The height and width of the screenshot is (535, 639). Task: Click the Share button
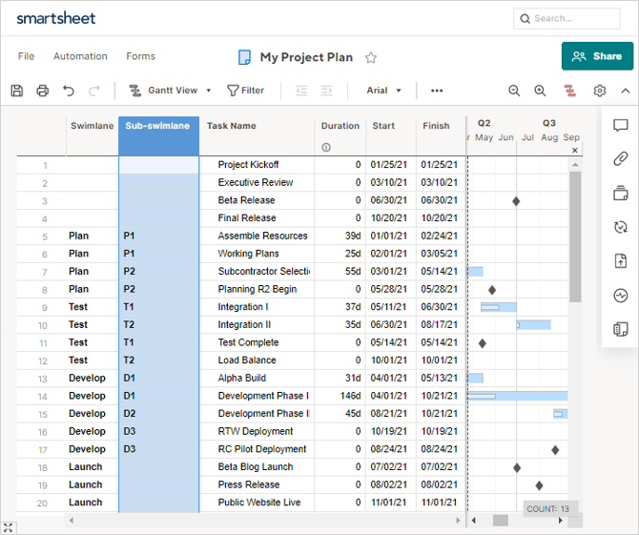[x=597, y=56]
